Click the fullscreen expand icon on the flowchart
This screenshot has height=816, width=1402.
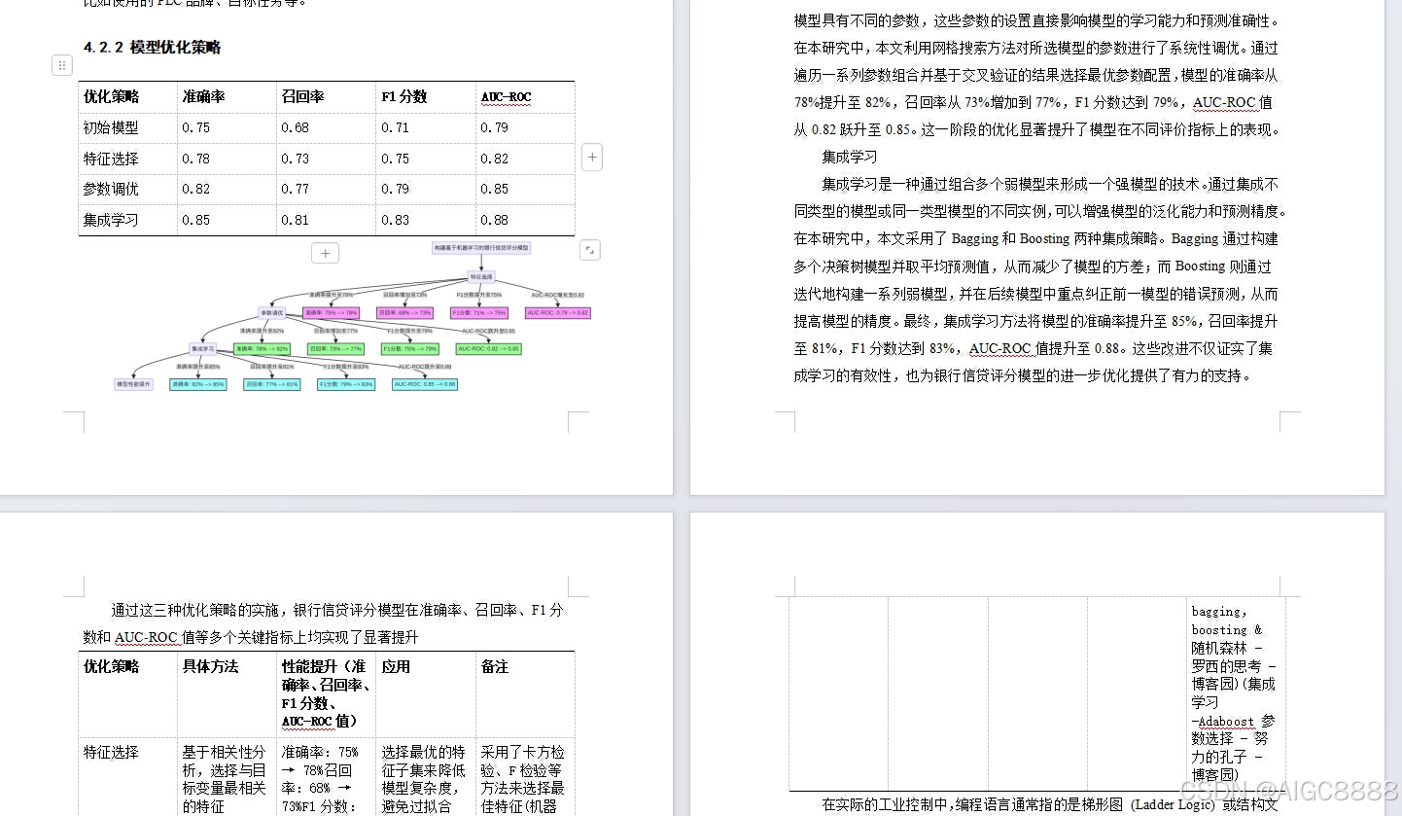pyautogui.click(x=590, y=250)
